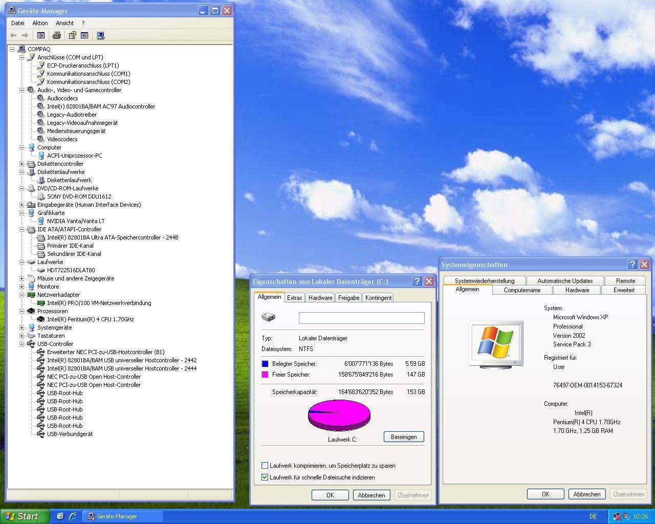655x524 pixels.
Task: Open the Erweitert tab in Systemeigenschaften
Action: pyautogui.click(x=624, y=290)
